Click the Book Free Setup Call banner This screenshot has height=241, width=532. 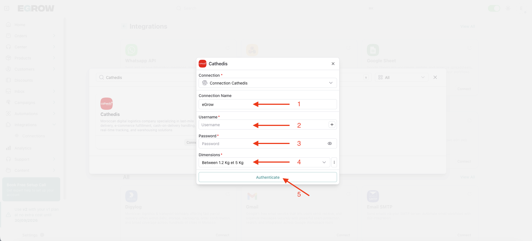pos(31,189)
